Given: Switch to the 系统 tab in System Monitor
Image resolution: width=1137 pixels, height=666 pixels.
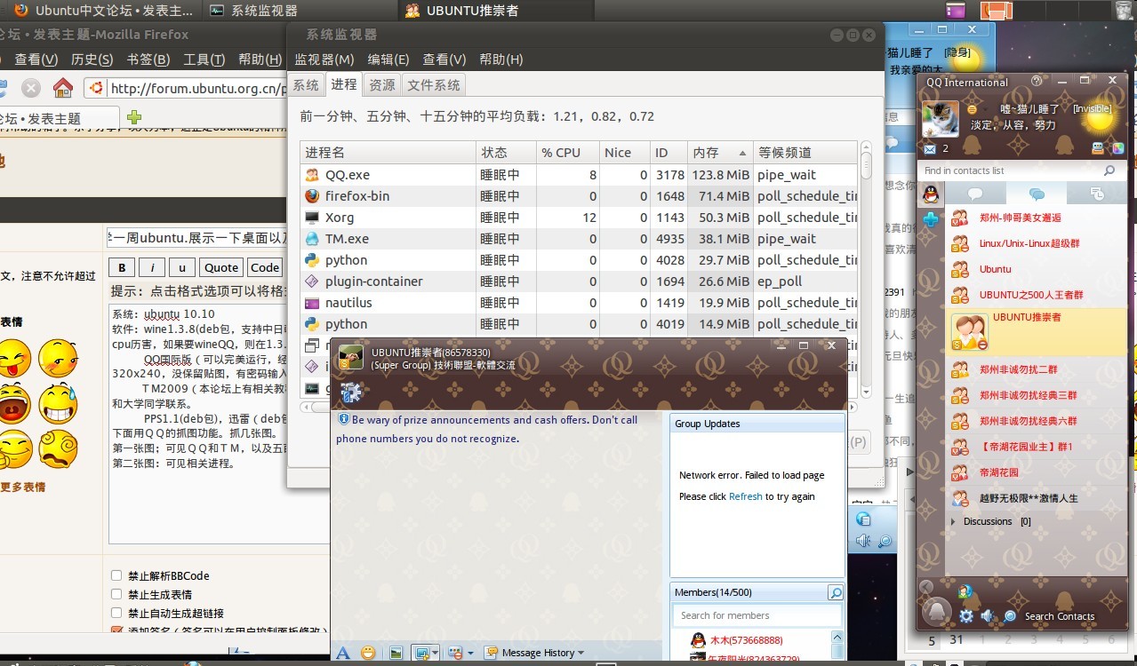Looking at the screenshot, I should pyautogui.click(x=306, y=85).
